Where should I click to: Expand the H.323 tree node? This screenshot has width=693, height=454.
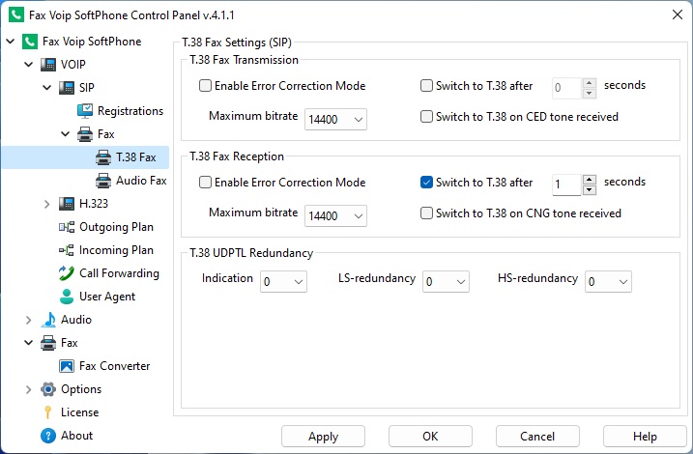click(46, 204)
